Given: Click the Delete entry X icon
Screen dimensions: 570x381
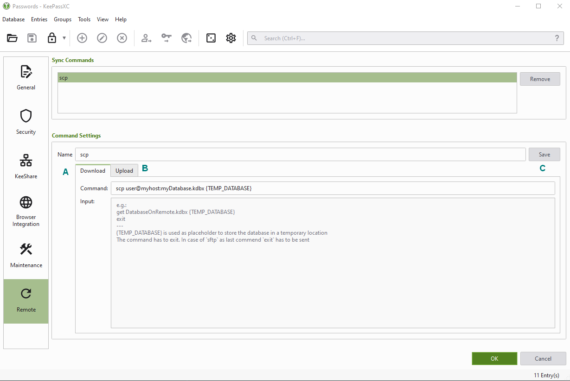Looking at the screenshot, I should click(122, 38).
